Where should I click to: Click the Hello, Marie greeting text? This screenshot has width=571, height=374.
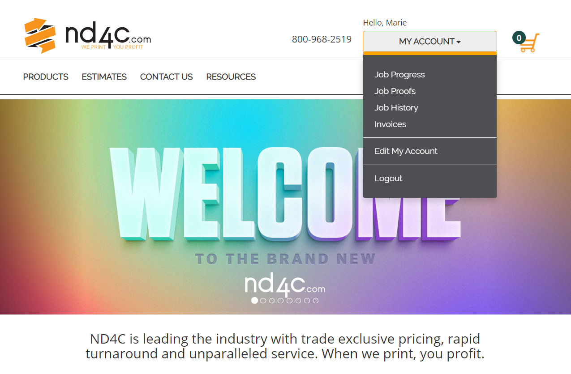tap(385, 23)
